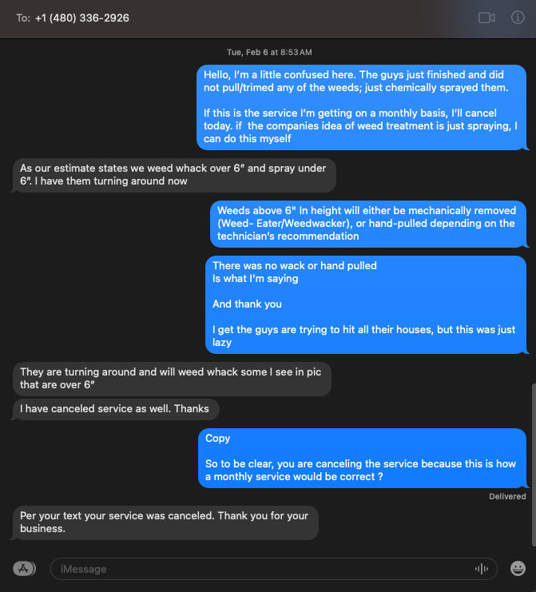Image resolution: width=536 pixels, height=592 pixels.
Task: Click the "To:" recipient field label
Action: tap(22, 18)
